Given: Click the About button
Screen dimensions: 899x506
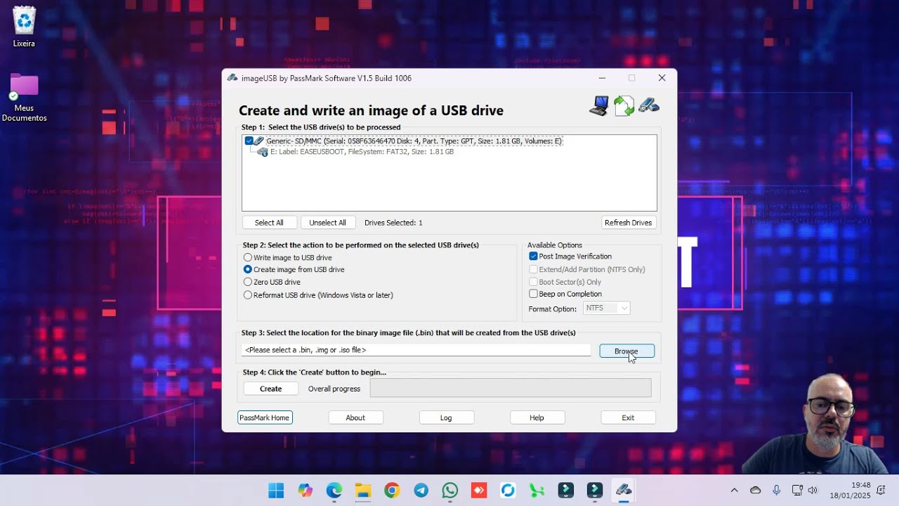Looking at the screenshot, I should (x=355, y=417).
